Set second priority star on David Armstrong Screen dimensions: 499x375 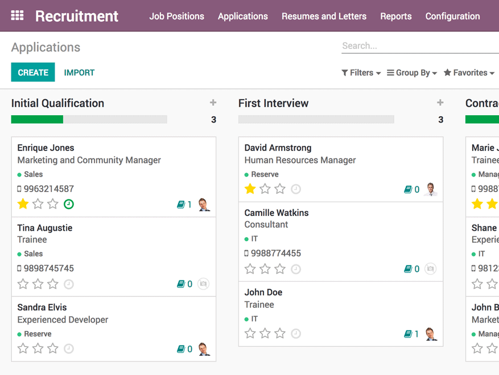[x=265, y=189]
